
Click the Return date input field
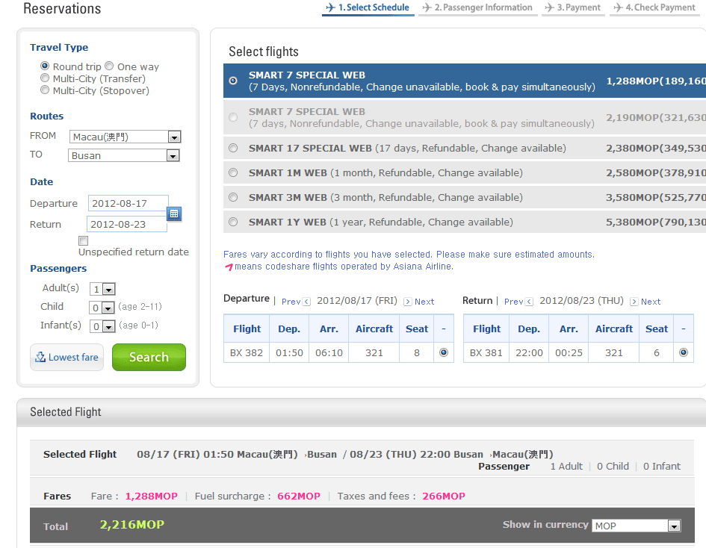click(x=127, y=224)
